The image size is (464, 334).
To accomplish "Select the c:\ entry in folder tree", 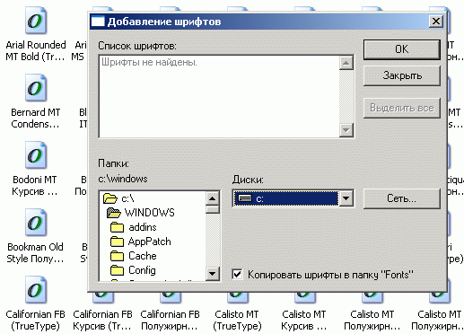I will pyautogui.click(x=127, y=198).
